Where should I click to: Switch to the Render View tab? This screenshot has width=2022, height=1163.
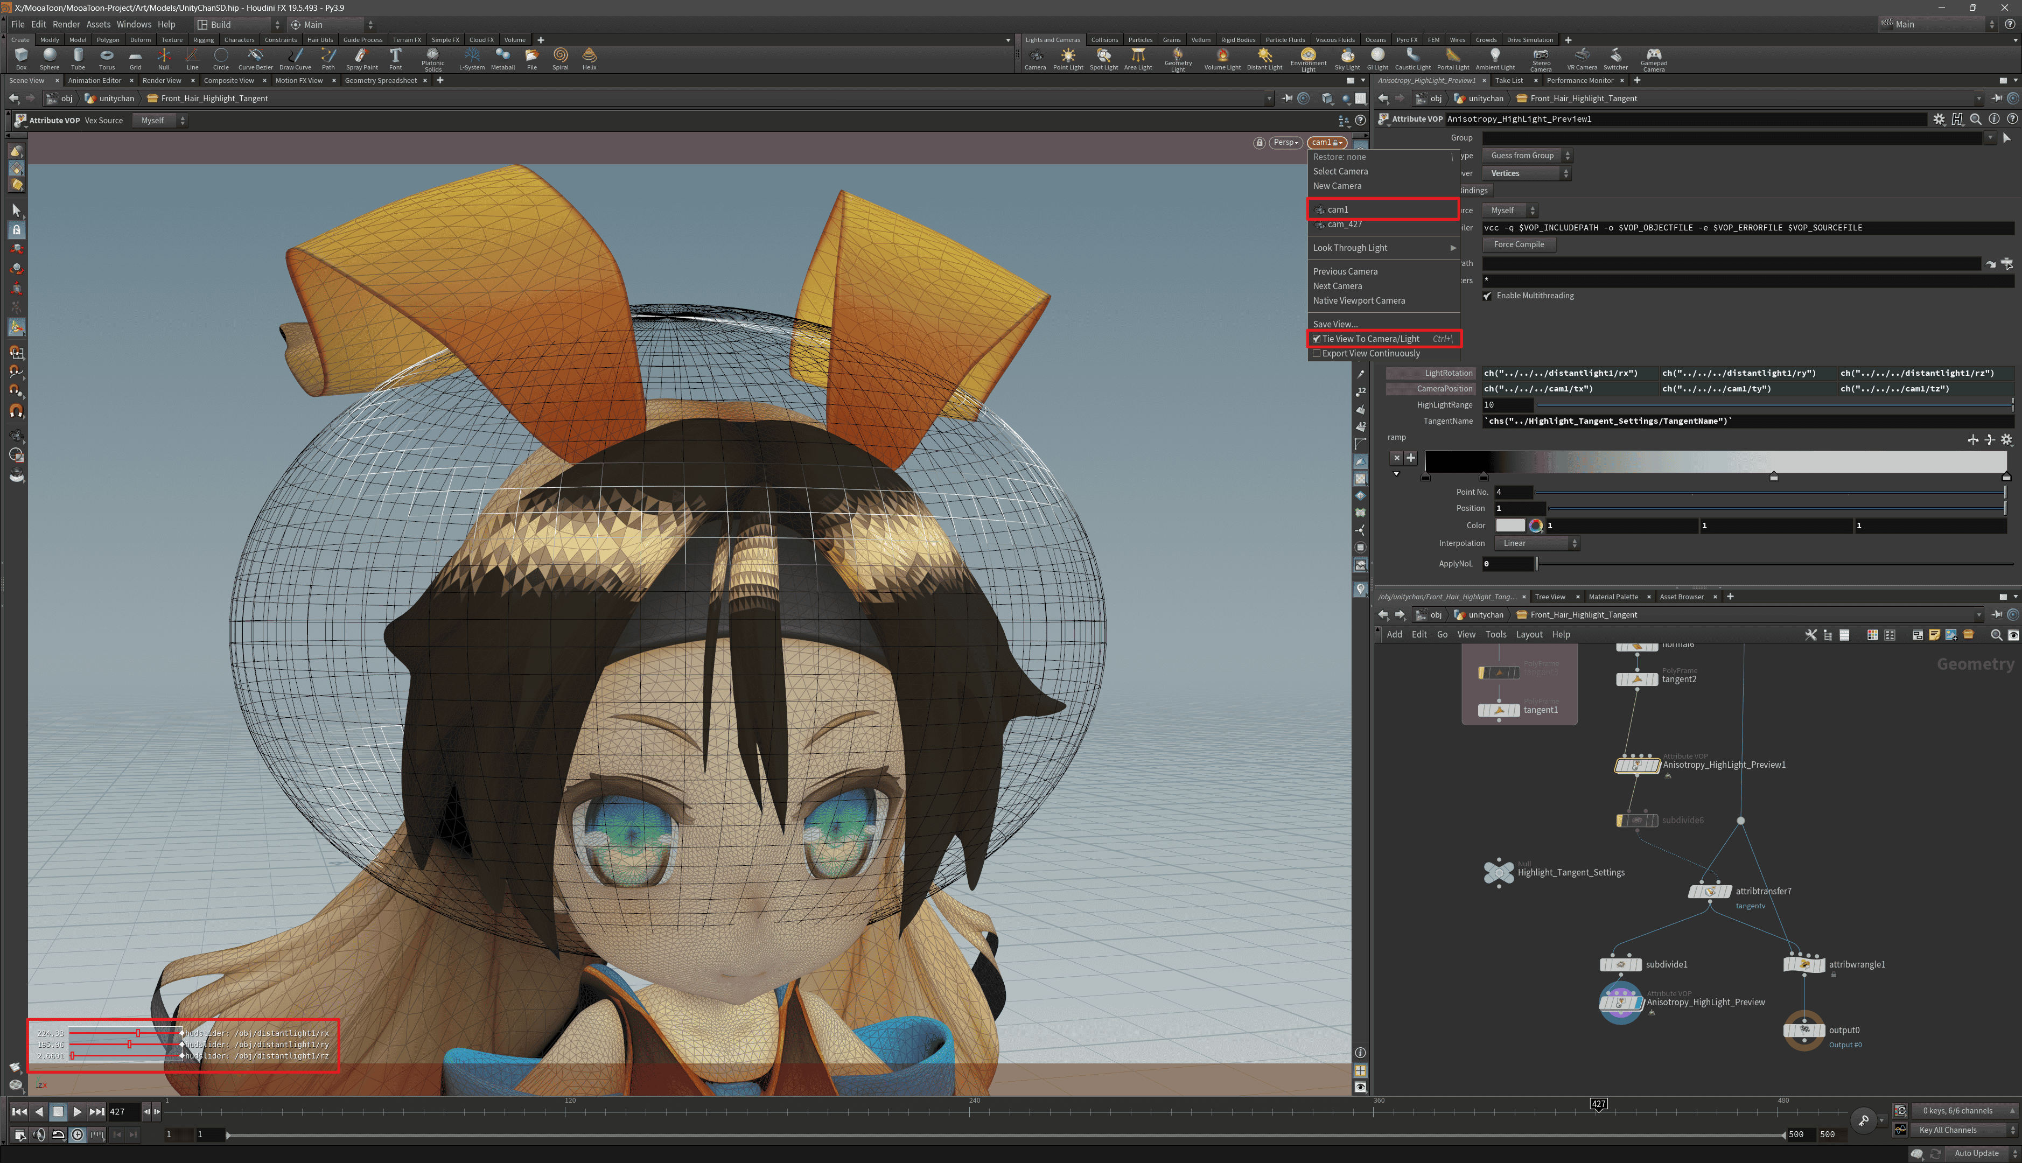coord(162,80)
